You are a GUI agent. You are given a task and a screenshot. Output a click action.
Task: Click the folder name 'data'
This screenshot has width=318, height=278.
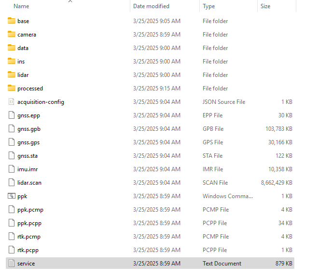23,48
